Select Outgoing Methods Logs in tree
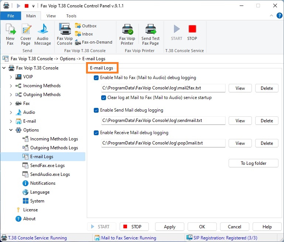The width and height of the screenshot is (284, 242). [50, 148]
